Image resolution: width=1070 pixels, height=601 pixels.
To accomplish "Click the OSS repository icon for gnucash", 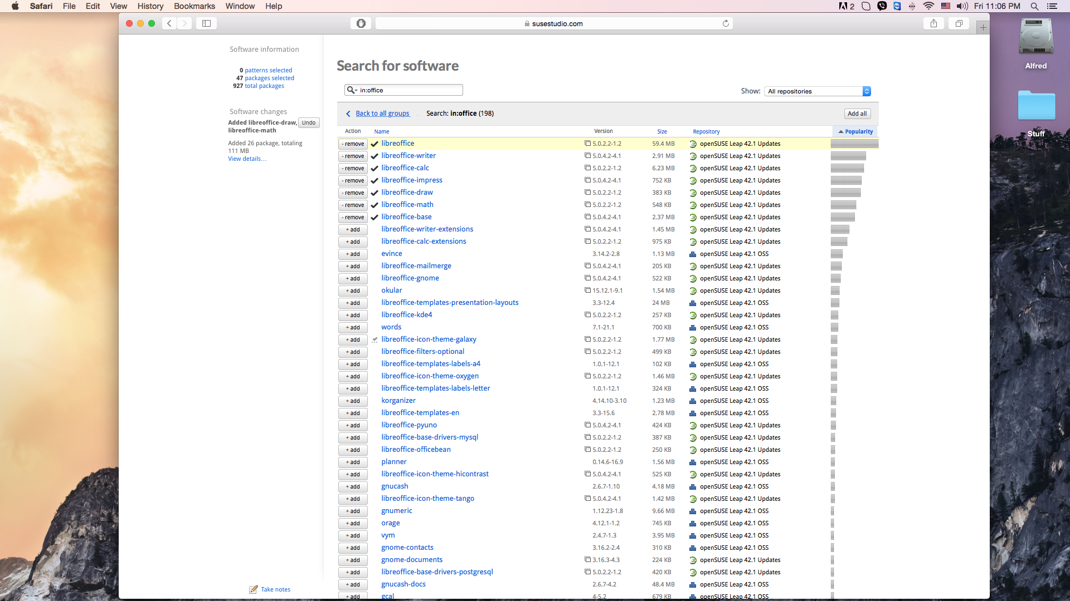I will [x=693, y=486].
